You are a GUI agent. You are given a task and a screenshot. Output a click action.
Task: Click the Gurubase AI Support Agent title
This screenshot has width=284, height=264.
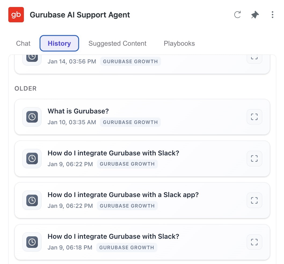pos(80,15)
